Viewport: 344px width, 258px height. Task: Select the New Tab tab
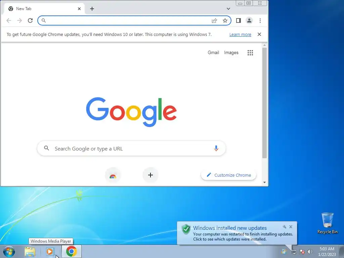44,9
